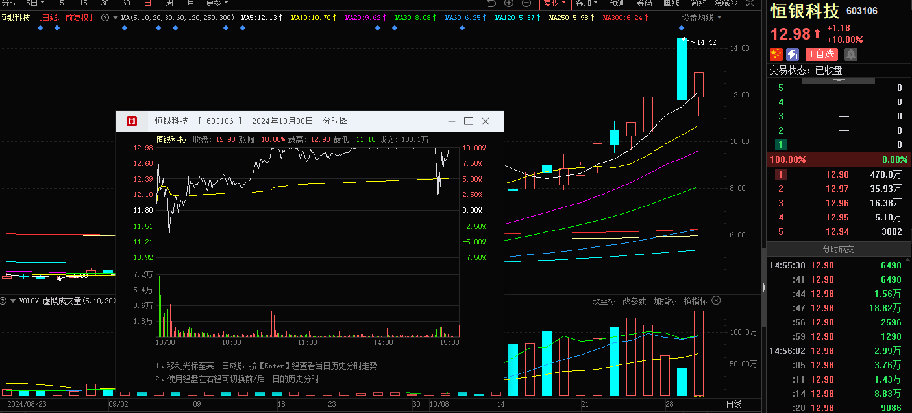Click the question mark help icon near MA
This screenshot has width=912, height=413.
[105, 18]
